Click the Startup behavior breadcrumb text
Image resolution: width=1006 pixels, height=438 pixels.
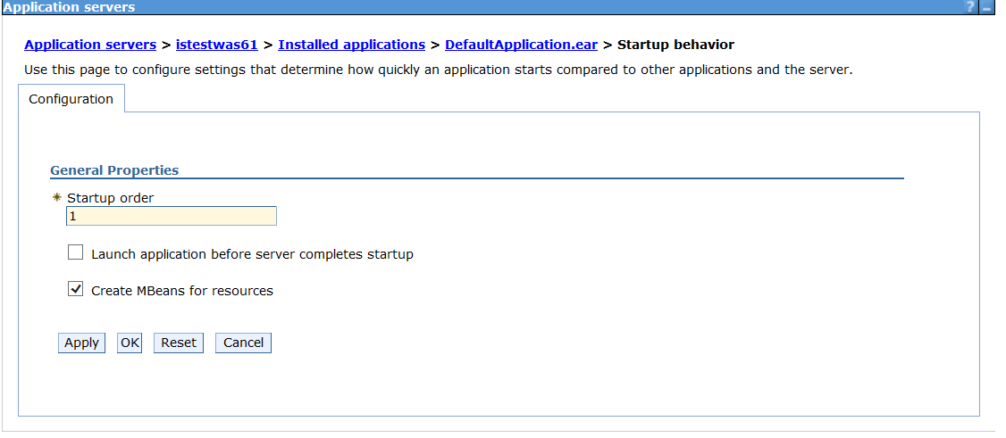click(x=675, y=45)
